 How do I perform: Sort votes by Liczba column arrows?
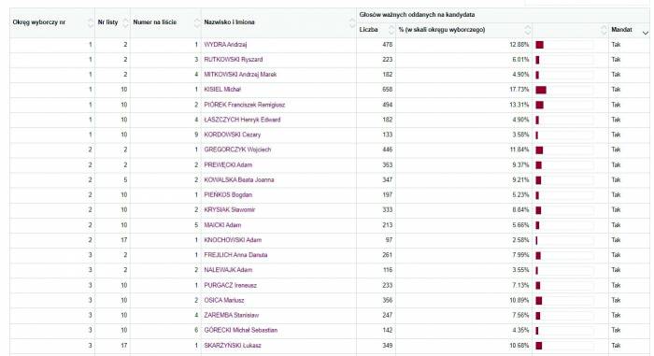391,30
